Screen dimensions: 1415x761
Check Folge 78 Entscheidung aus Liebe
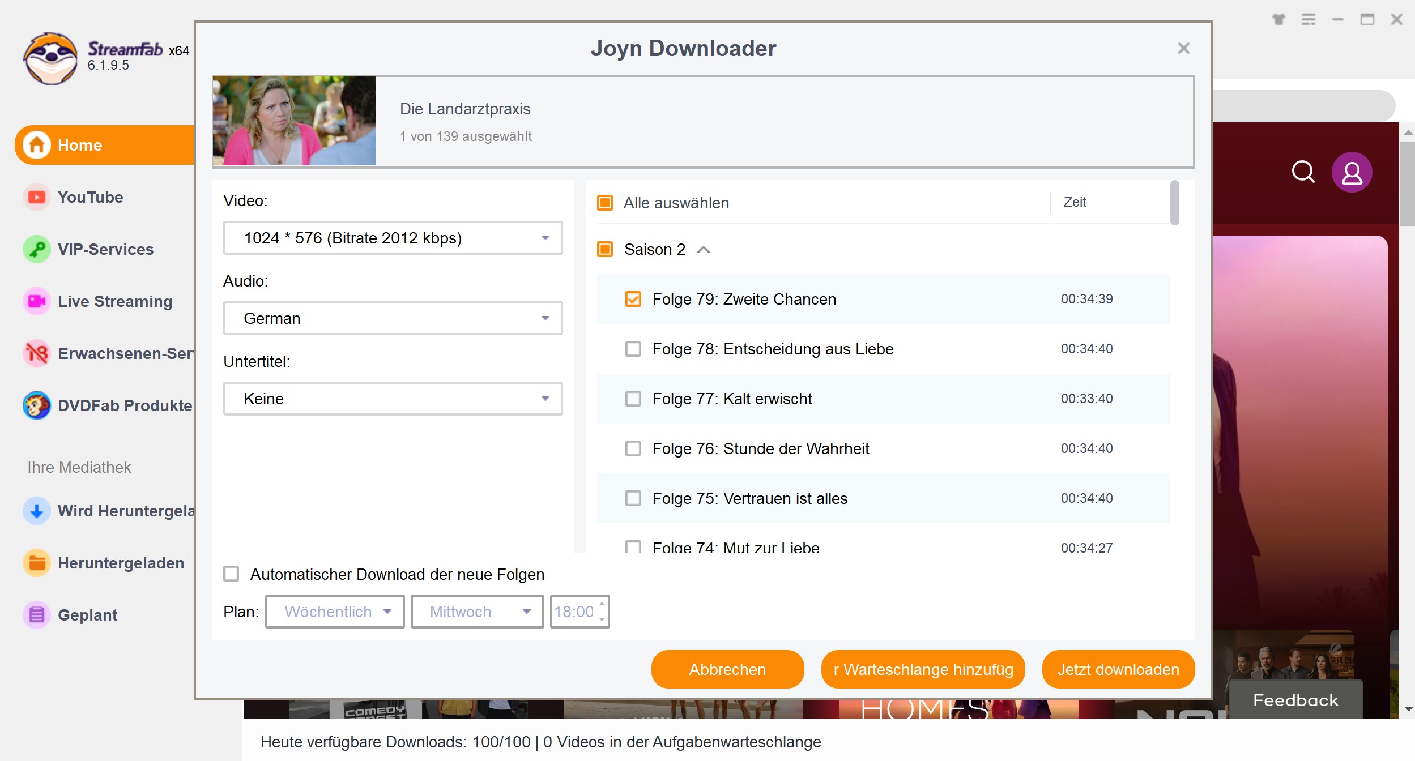634,349
